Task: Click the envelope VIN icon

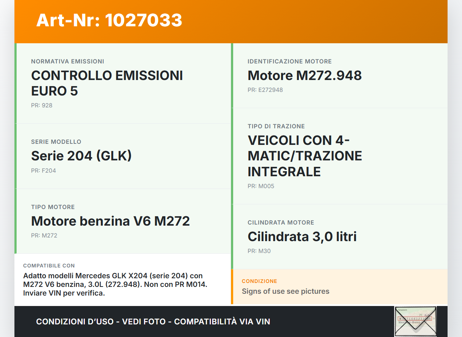Action: click(x=415, y=321)
